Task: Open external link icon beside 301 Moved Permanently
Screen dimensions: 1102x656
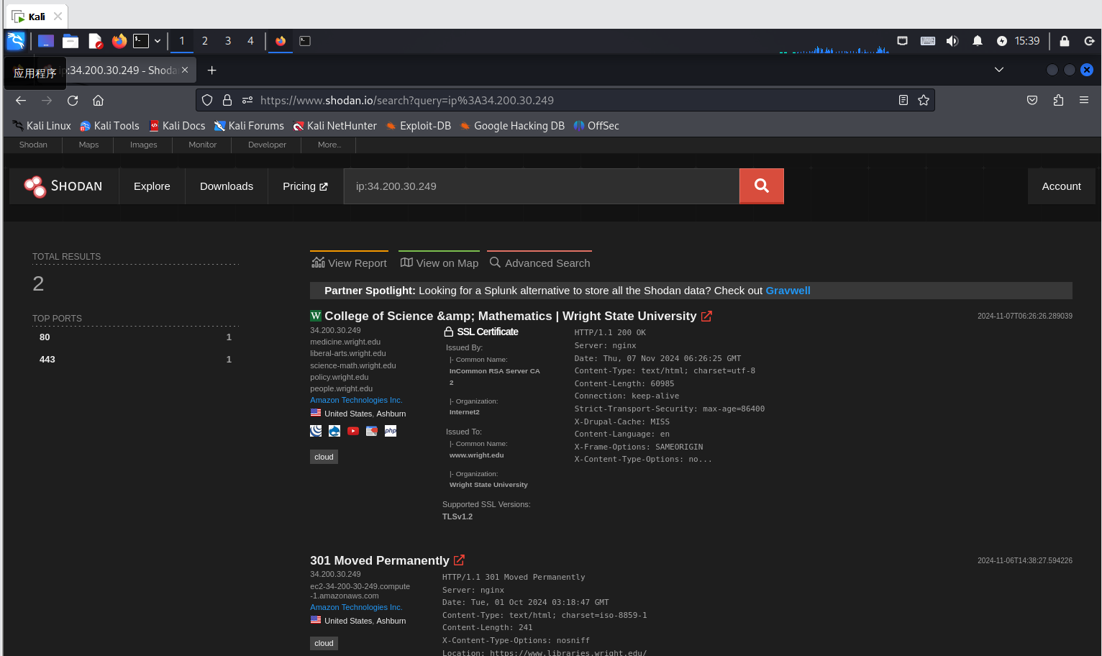Action: click(459, 560)
